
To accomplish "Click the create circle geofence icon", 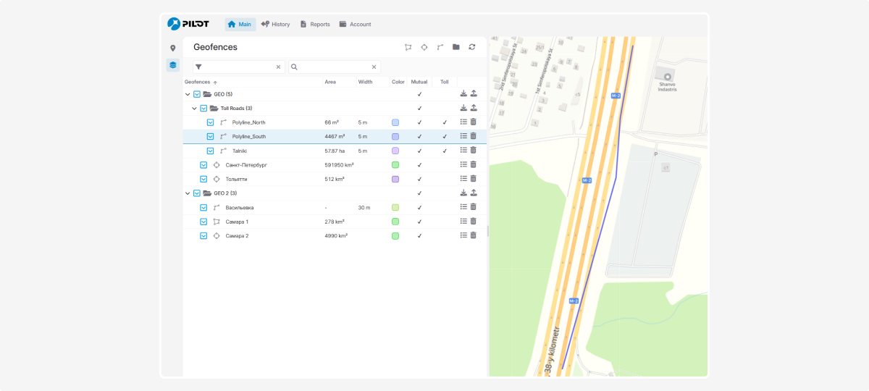I will [x=424, y=47].
